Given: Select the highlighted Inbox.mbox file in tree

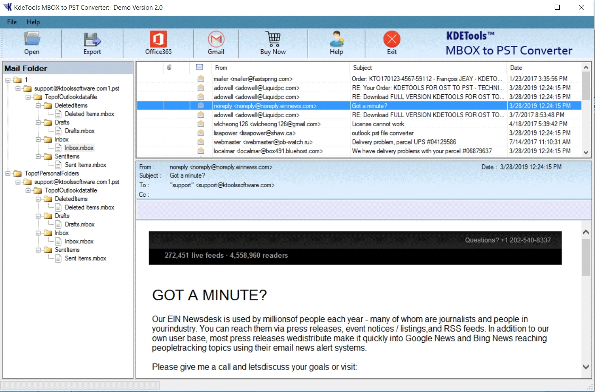Looking at the screenshot, I should [79, 148].
